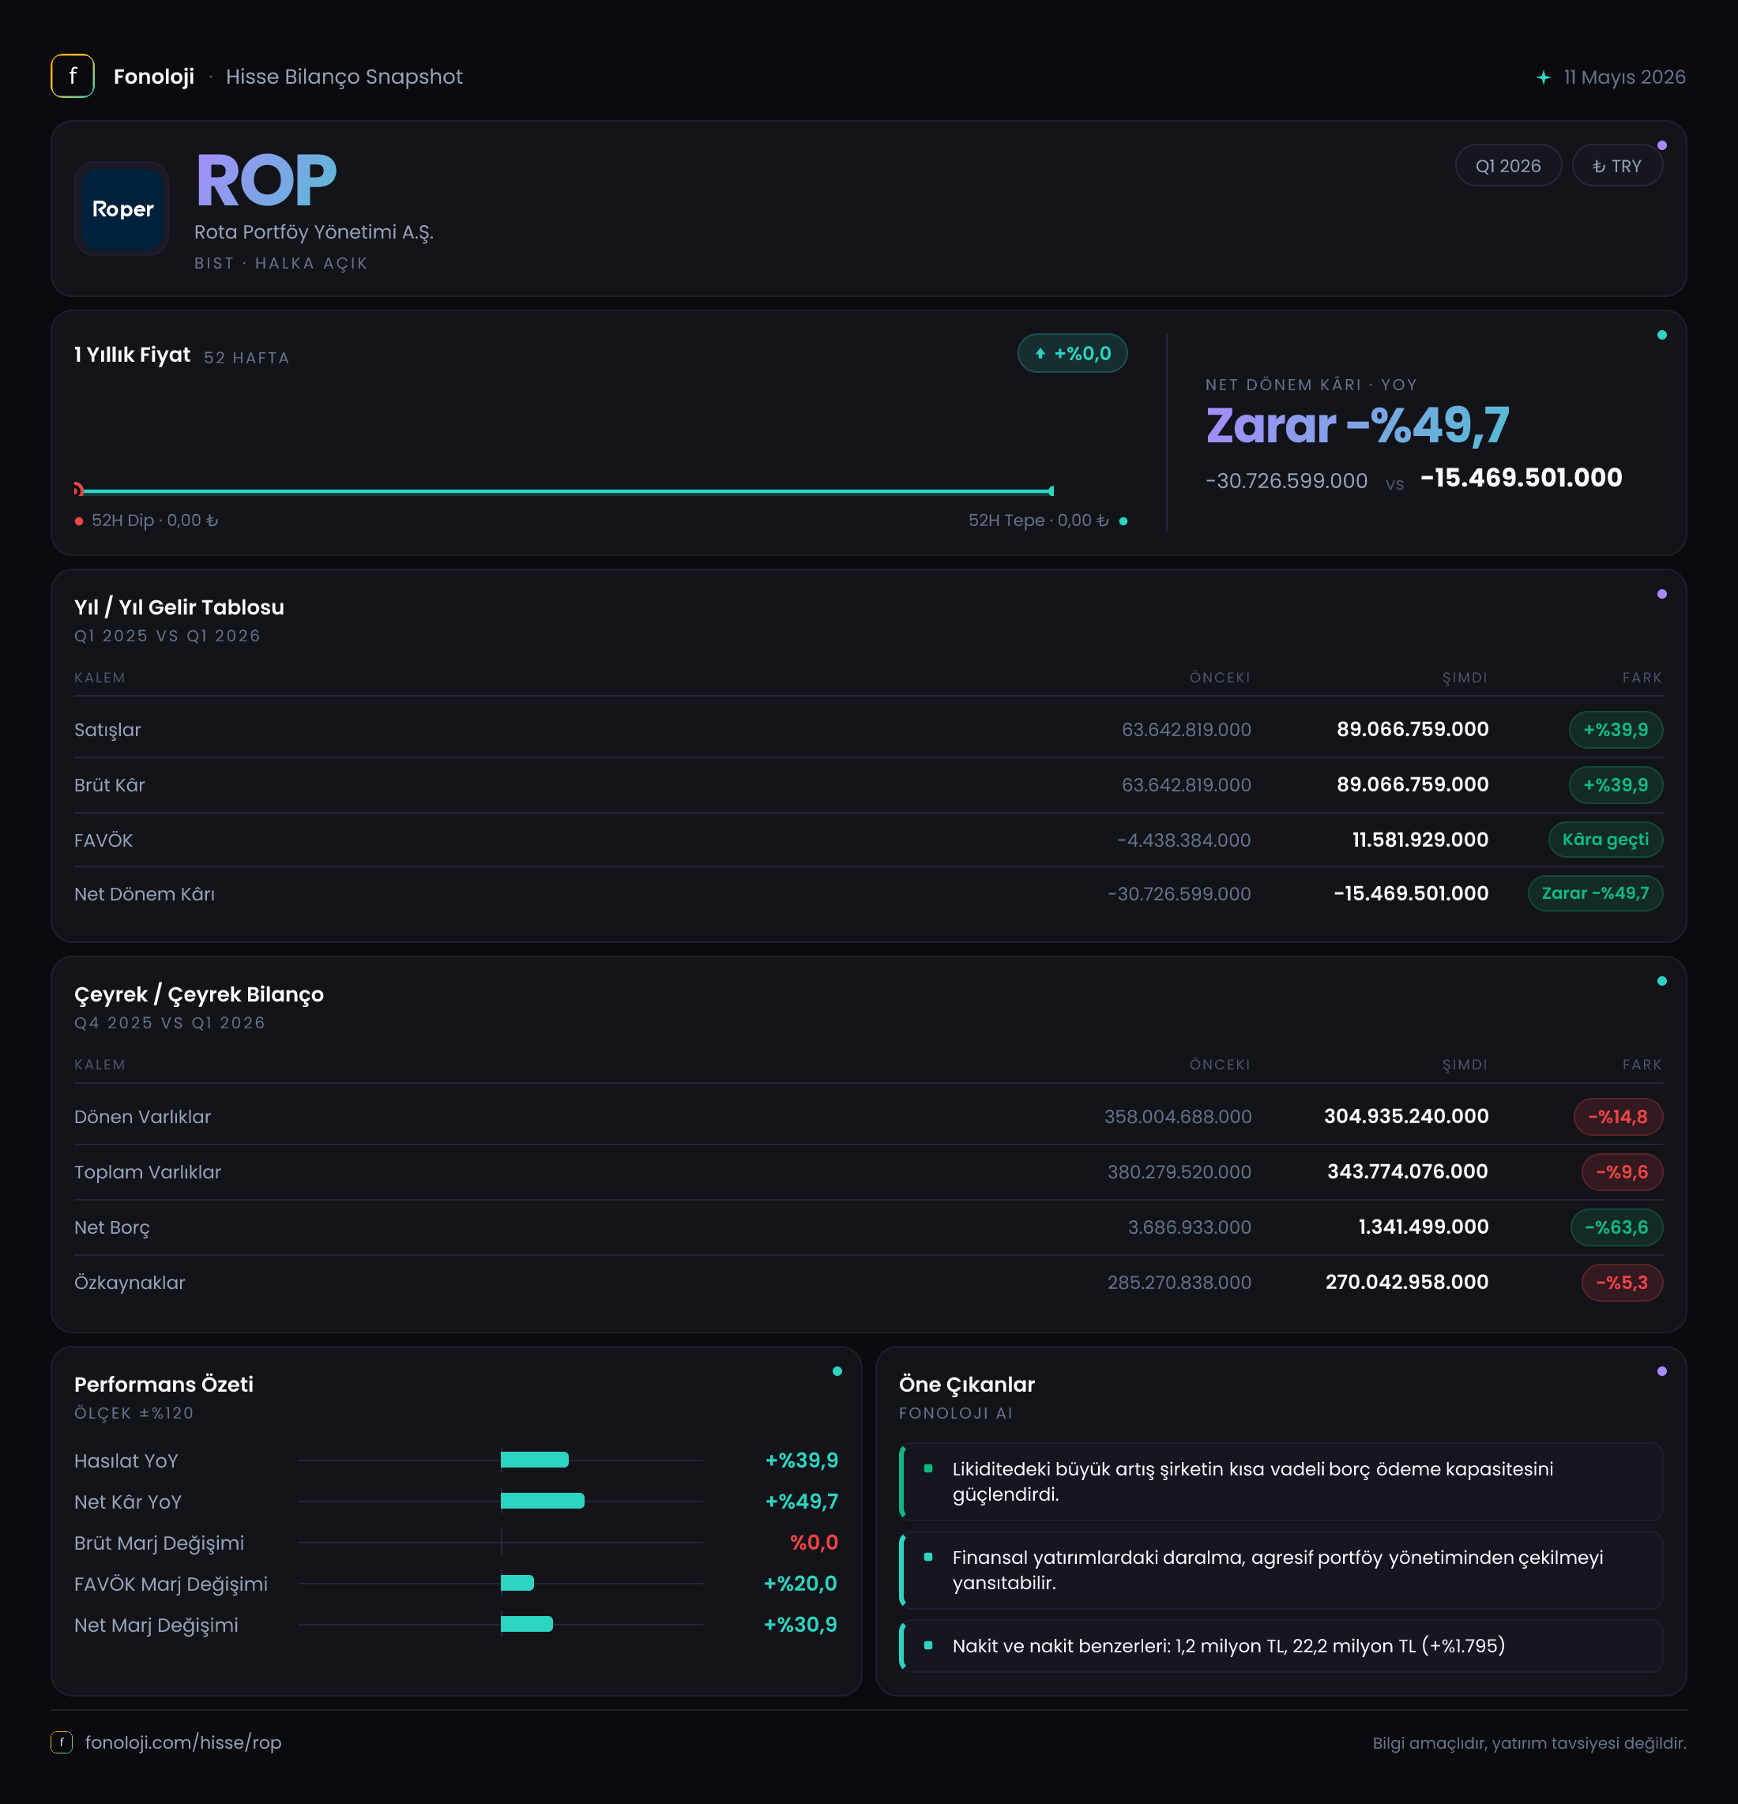Viewport: 1738px width, 1804px height.
Task: Click the bold -15.469.501.000 headline value
Action: (x=1522, y=478)
